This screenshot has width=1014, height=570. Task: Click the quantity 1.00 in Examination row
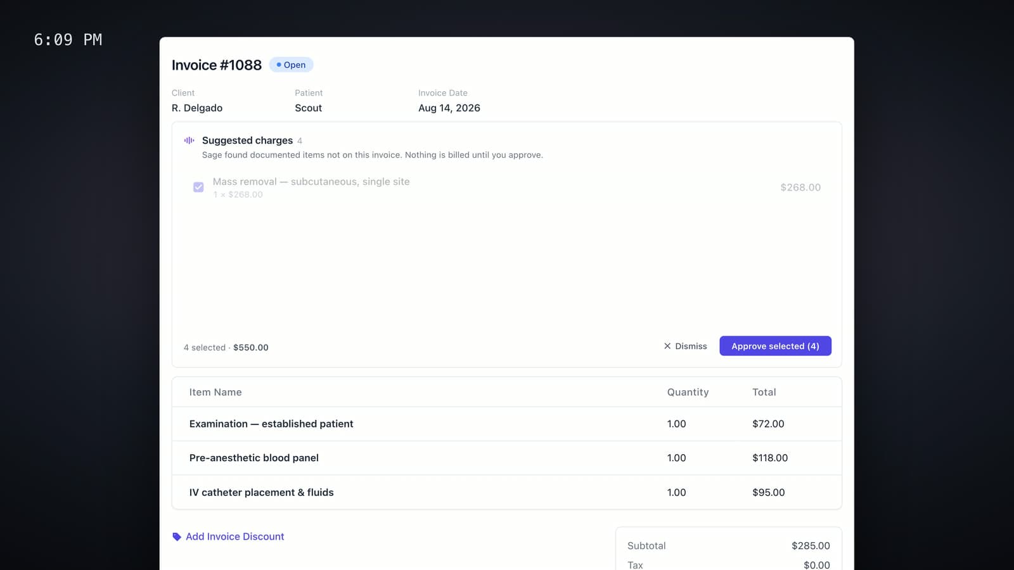coord(676,424)
